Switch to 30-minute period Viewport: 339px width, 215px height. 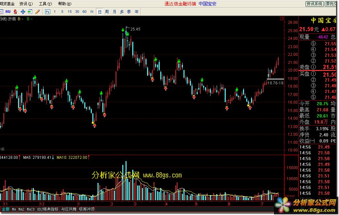(x=77, y=12)
